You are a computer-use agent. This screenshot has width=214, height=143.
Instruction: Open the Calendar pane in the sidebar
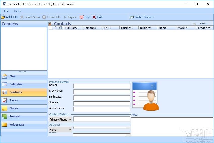(x=24, y=84)
